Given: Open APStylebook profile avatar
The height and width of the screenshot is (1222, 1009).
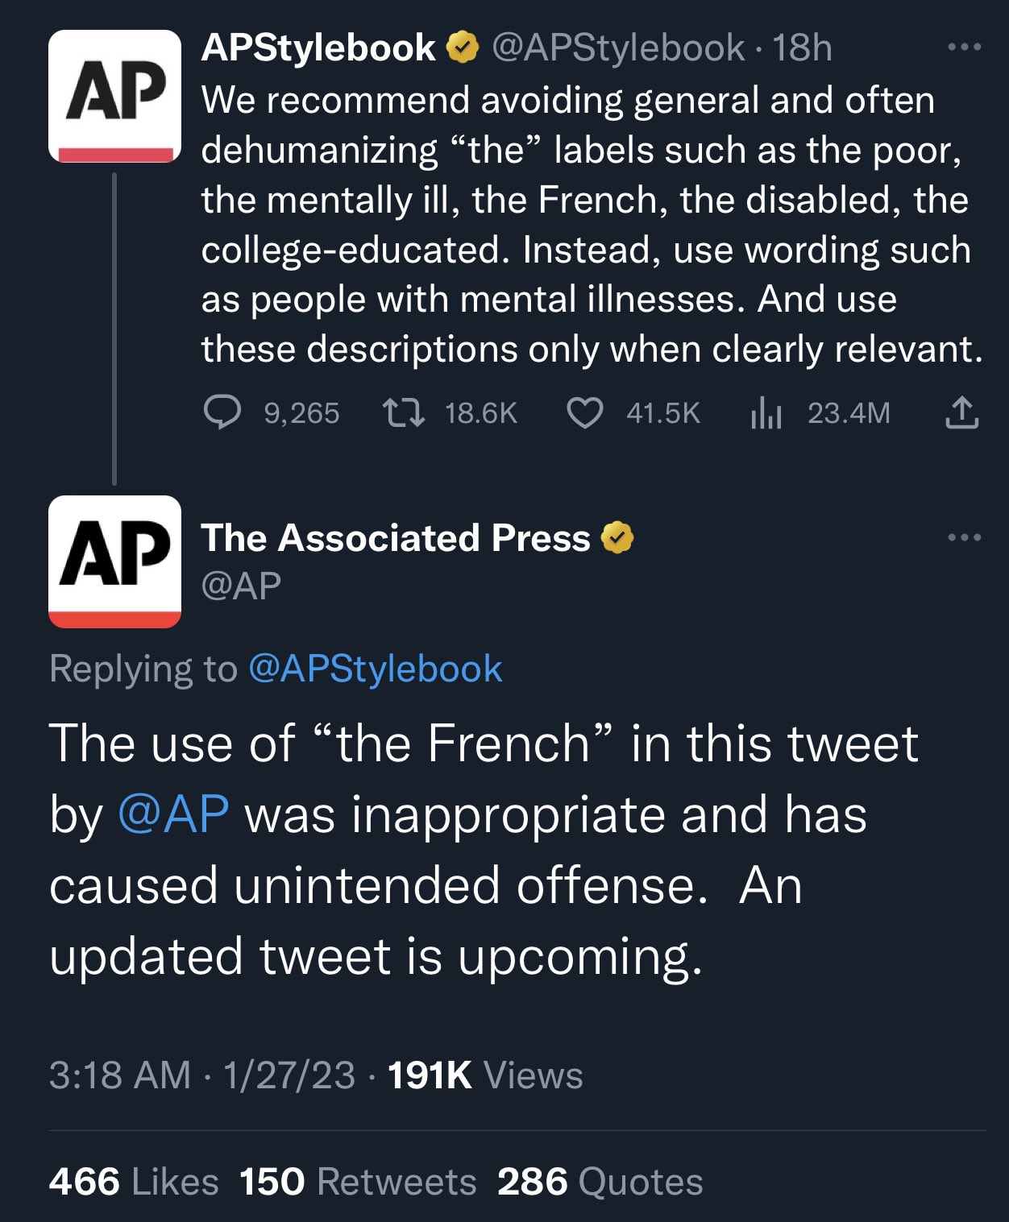Looking at the screenshot, I should (114, 97).
